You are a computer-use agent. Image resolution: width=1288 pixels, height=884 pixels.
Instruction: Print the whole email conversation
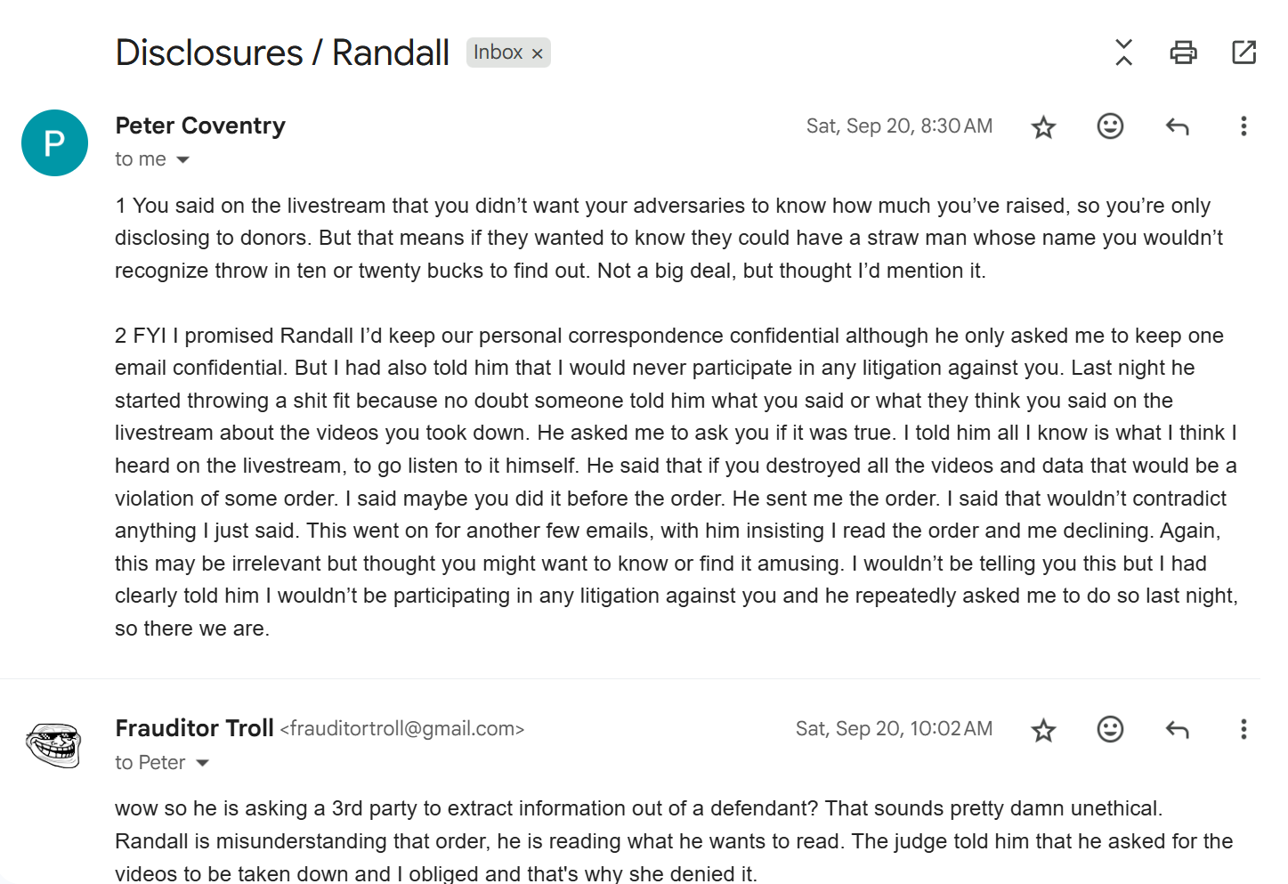pos(1183,53)
